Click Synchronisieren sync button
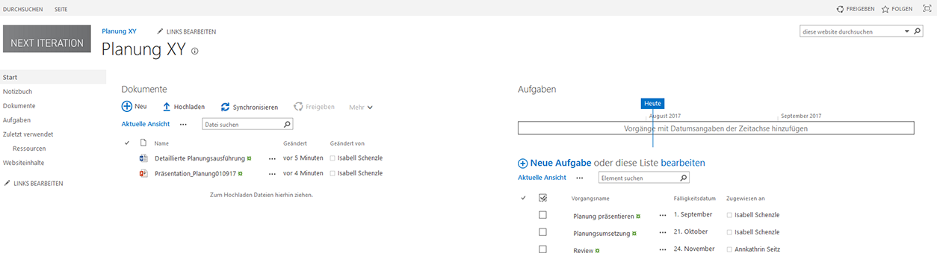Viewport: 937px width, 274px height. tap(250, 107)
